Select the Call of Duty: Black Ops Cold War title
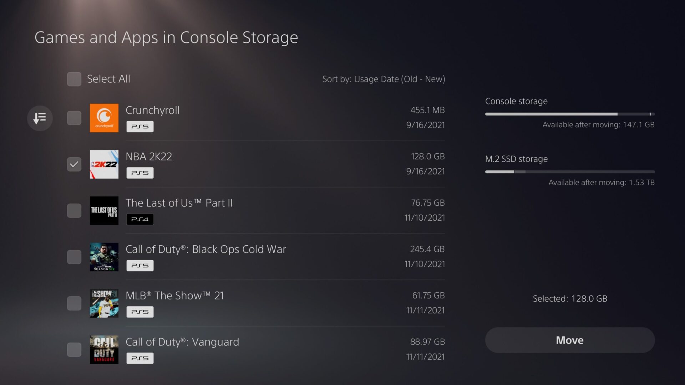This screenshot has width=685, height=385. tap(206, 249)
